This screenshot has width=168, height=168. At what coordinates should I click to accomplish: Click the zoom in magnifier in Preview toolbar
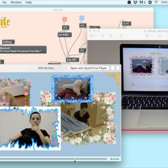point(111,36)
